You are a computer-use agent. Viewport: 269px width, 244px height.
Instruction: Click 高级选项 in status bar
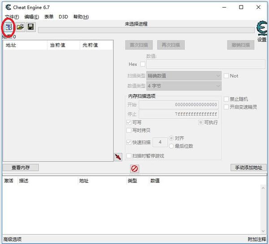(x=13, y=239)
